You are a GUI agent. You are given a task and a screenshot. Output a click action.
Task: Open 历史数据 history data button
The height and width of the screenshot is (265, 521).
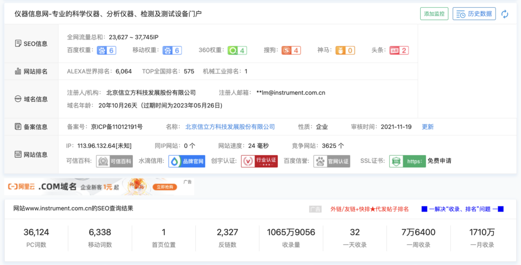click(474, 14)
